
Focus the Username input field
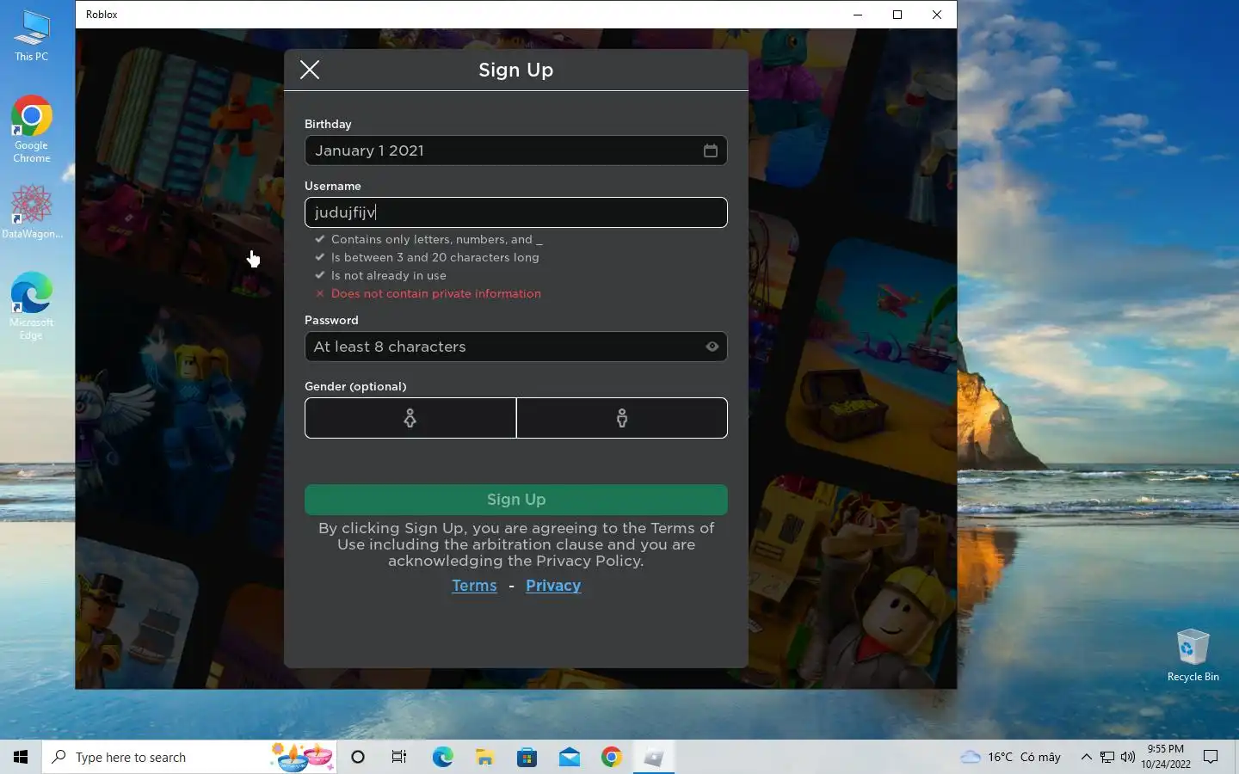pos(516,212)
